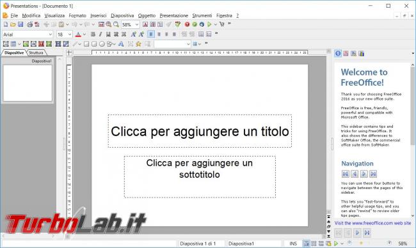Create a new document with the toolbar icon
Image resolution: width=416 pixels, height=248 pixels.
click(6, 24)
